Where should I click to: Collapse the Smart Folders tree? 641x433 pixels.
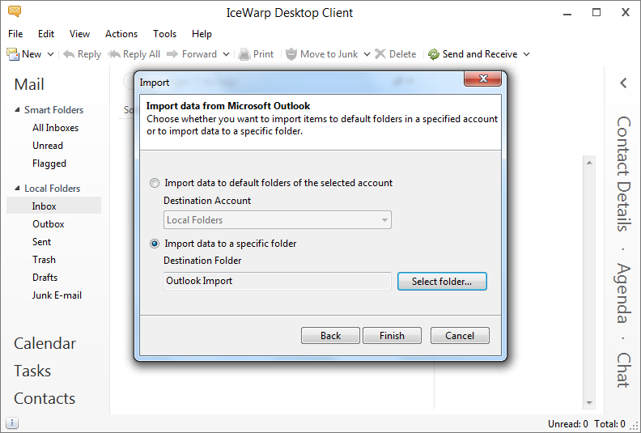(17, 109)
